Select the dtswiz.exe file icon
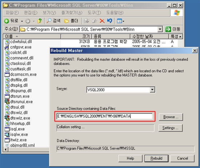This screenshot has width=200, height=168. click(x=7, y=118)
